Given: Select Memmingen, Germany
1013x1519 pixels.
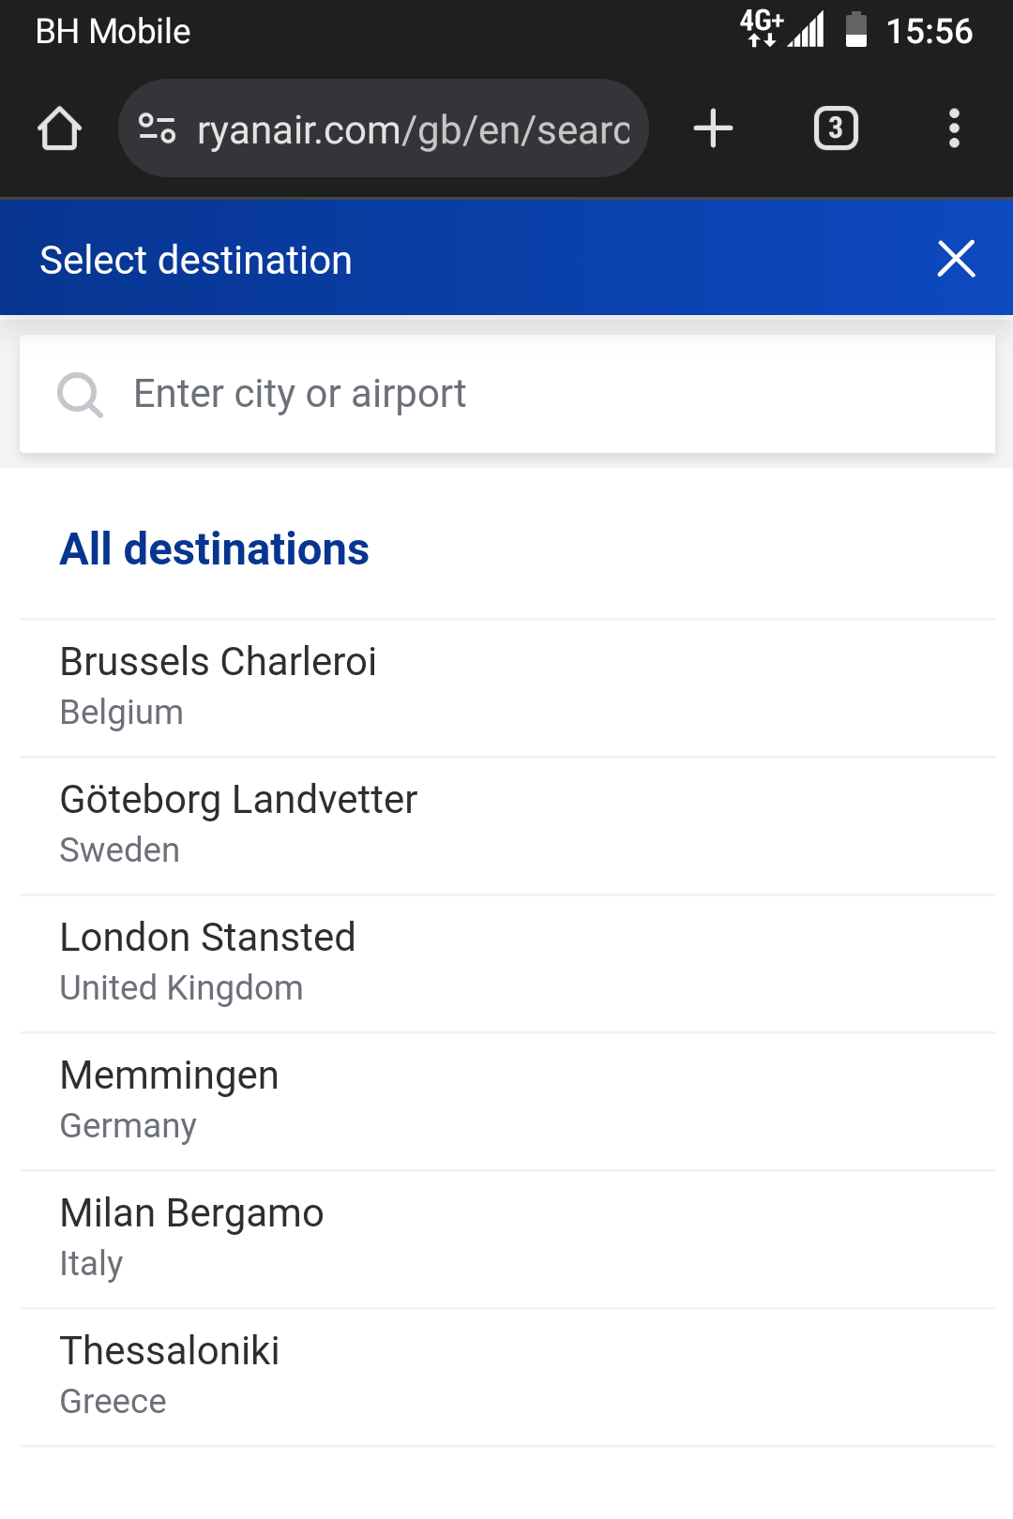Looking at the screenshot, I should click(x=507, y=1102).
